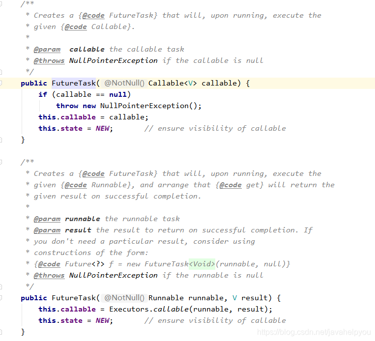Click the green V inside Callable<V>
This screenshot has height=341, width=375.
190,83
